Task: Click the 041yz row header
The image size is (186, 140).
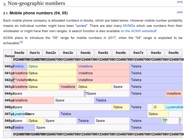Action: coord(8,73)
